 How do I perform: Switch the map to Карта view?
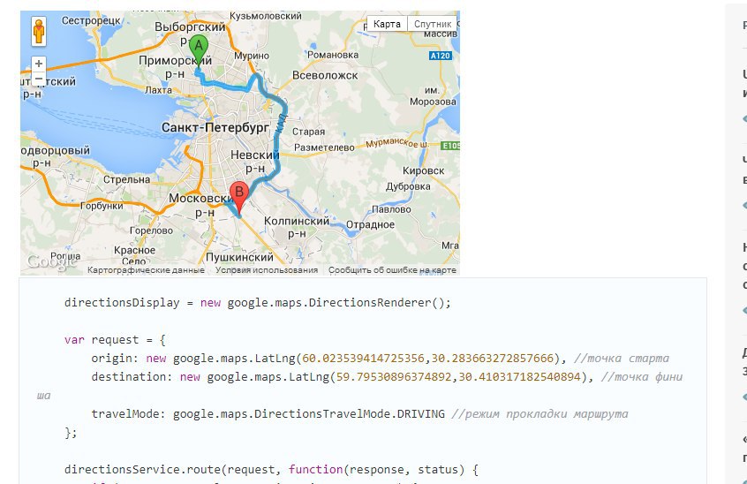click(387, 24)
